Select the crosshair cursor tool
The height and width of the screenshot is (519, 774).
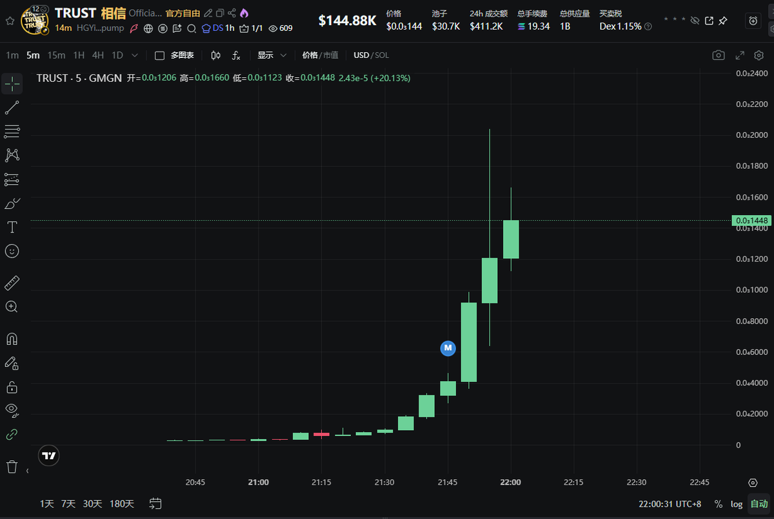tap(12, 84)
